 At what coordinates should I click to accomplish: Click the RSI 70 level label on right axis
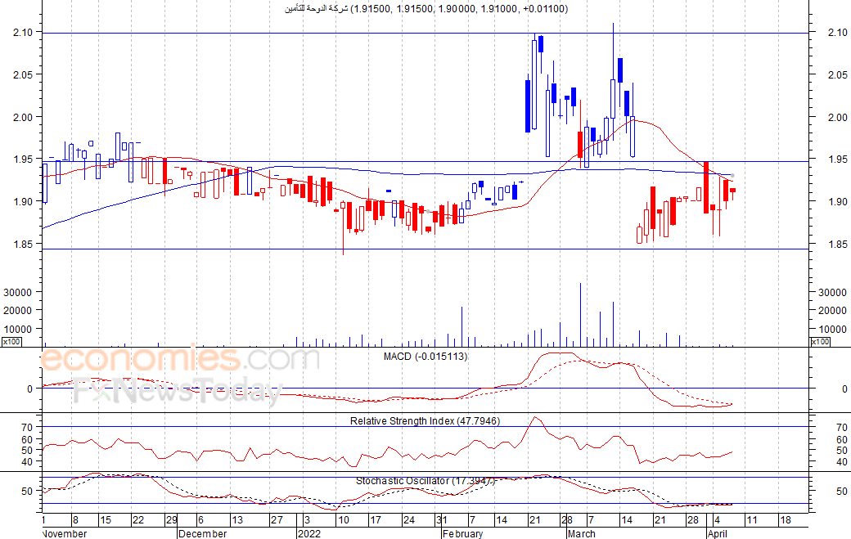pyautogui.click(x=842, y=427)
